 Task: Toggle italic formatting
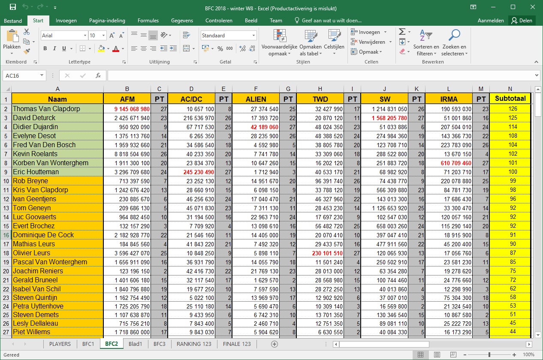(54, 48)
